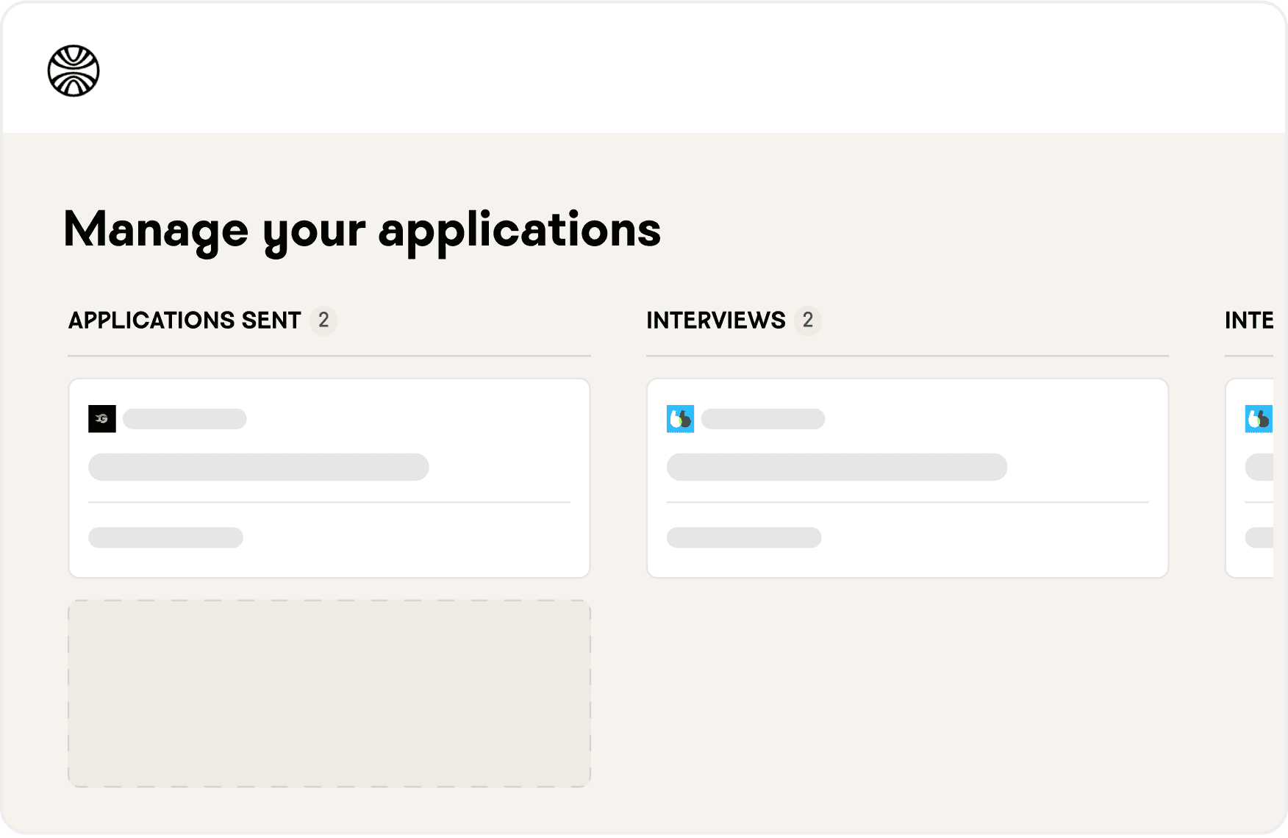1288x838 pixels.
Task: Select the APPLICATIONS SENT column header
Action: 185,320
